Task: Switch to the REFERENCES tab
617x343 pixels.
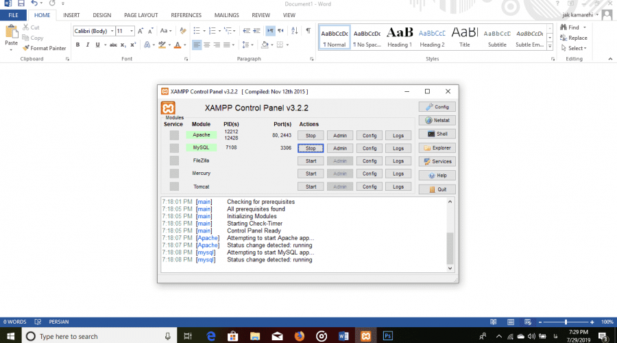Action: (186, 15)
